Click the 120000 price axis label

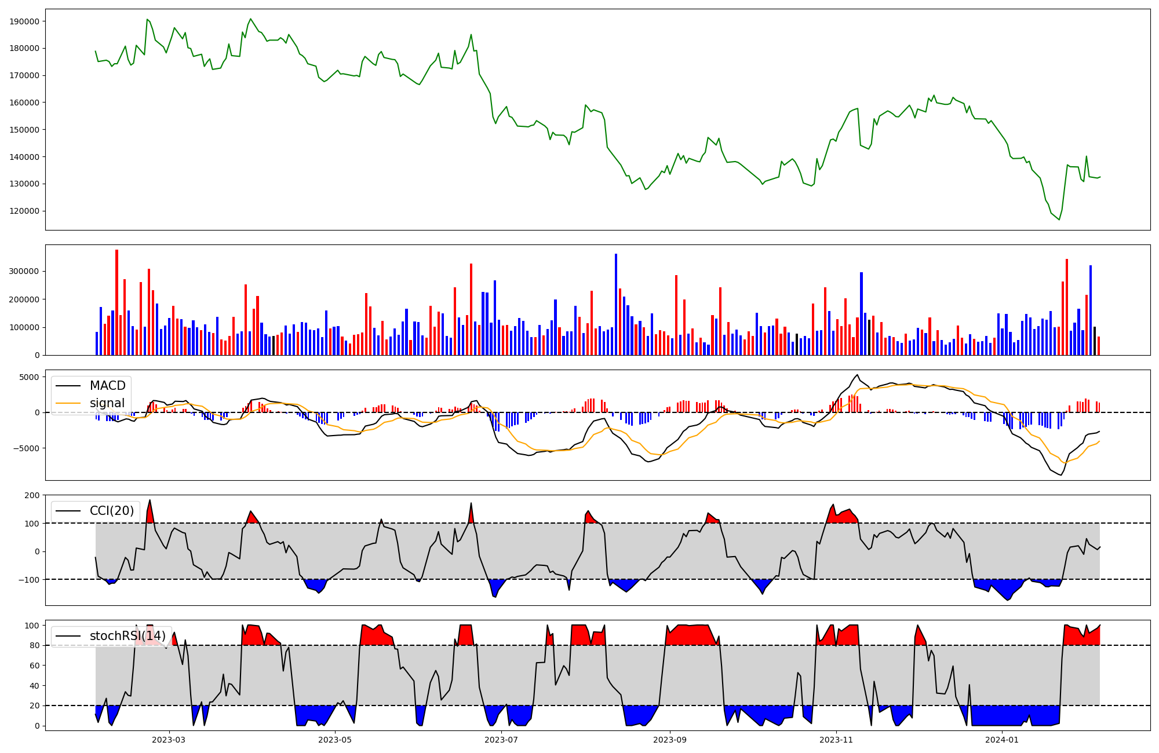[x=24, y=211]
